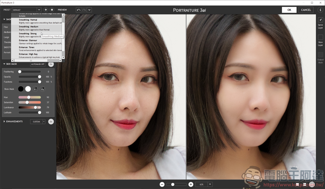The height and width of the screenshot is (189, 325).
Task: Choose Enhance: Glamour preset from list
Action: (28, 40)
